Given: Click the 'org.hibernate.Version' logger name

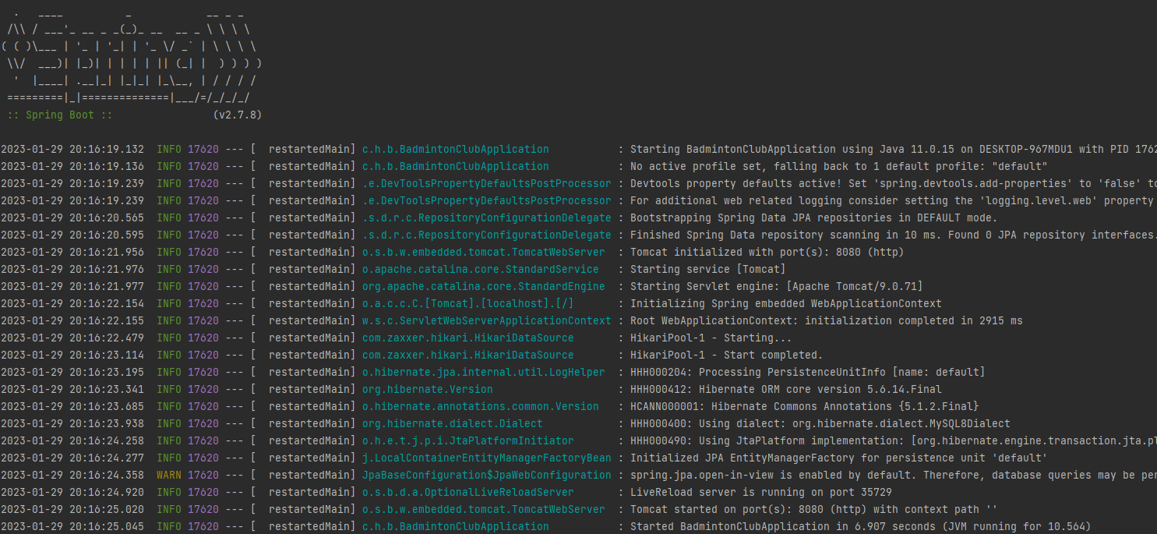Looking at the screenshot, I should pos(428,389).
